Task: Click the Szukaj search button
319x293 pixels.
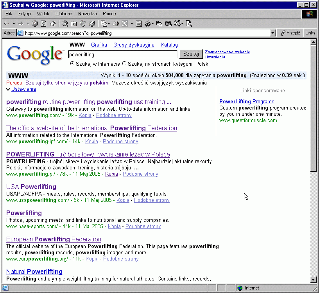Action: (191, 54)
